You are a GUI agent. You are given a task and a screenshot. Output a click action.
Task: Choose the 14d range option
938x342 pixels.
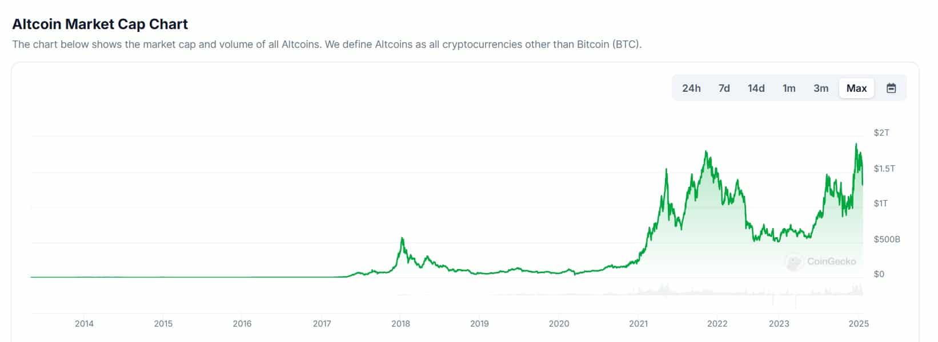756,88
